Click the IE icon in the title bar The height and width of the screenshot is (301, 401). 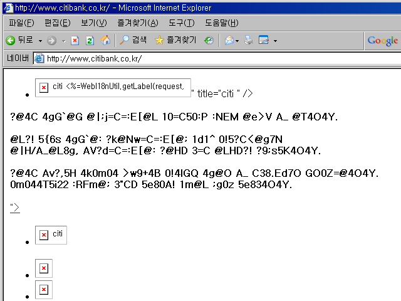pyautogui.click(x=8, y=8)
